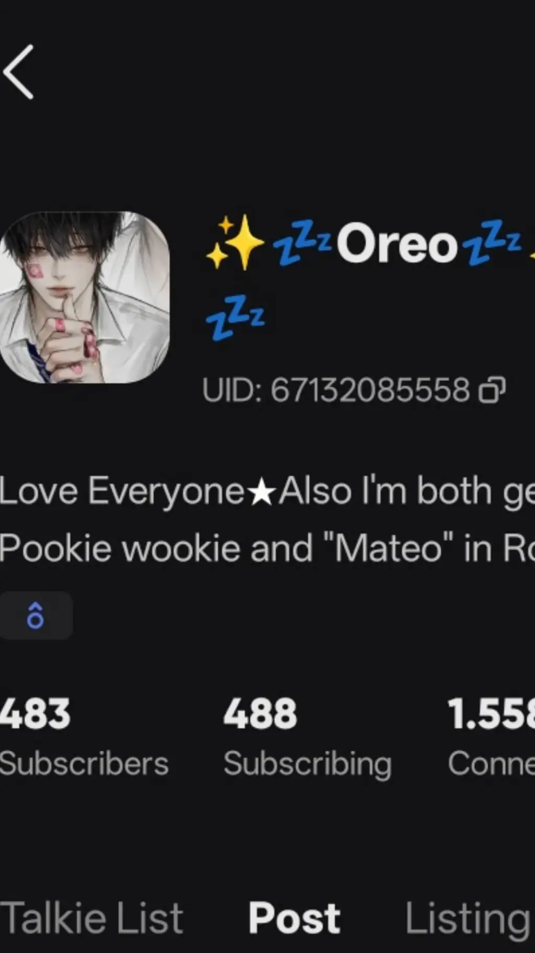Screen dimensions: 535x953
Task: Select the Post tab
Action: 294,918
